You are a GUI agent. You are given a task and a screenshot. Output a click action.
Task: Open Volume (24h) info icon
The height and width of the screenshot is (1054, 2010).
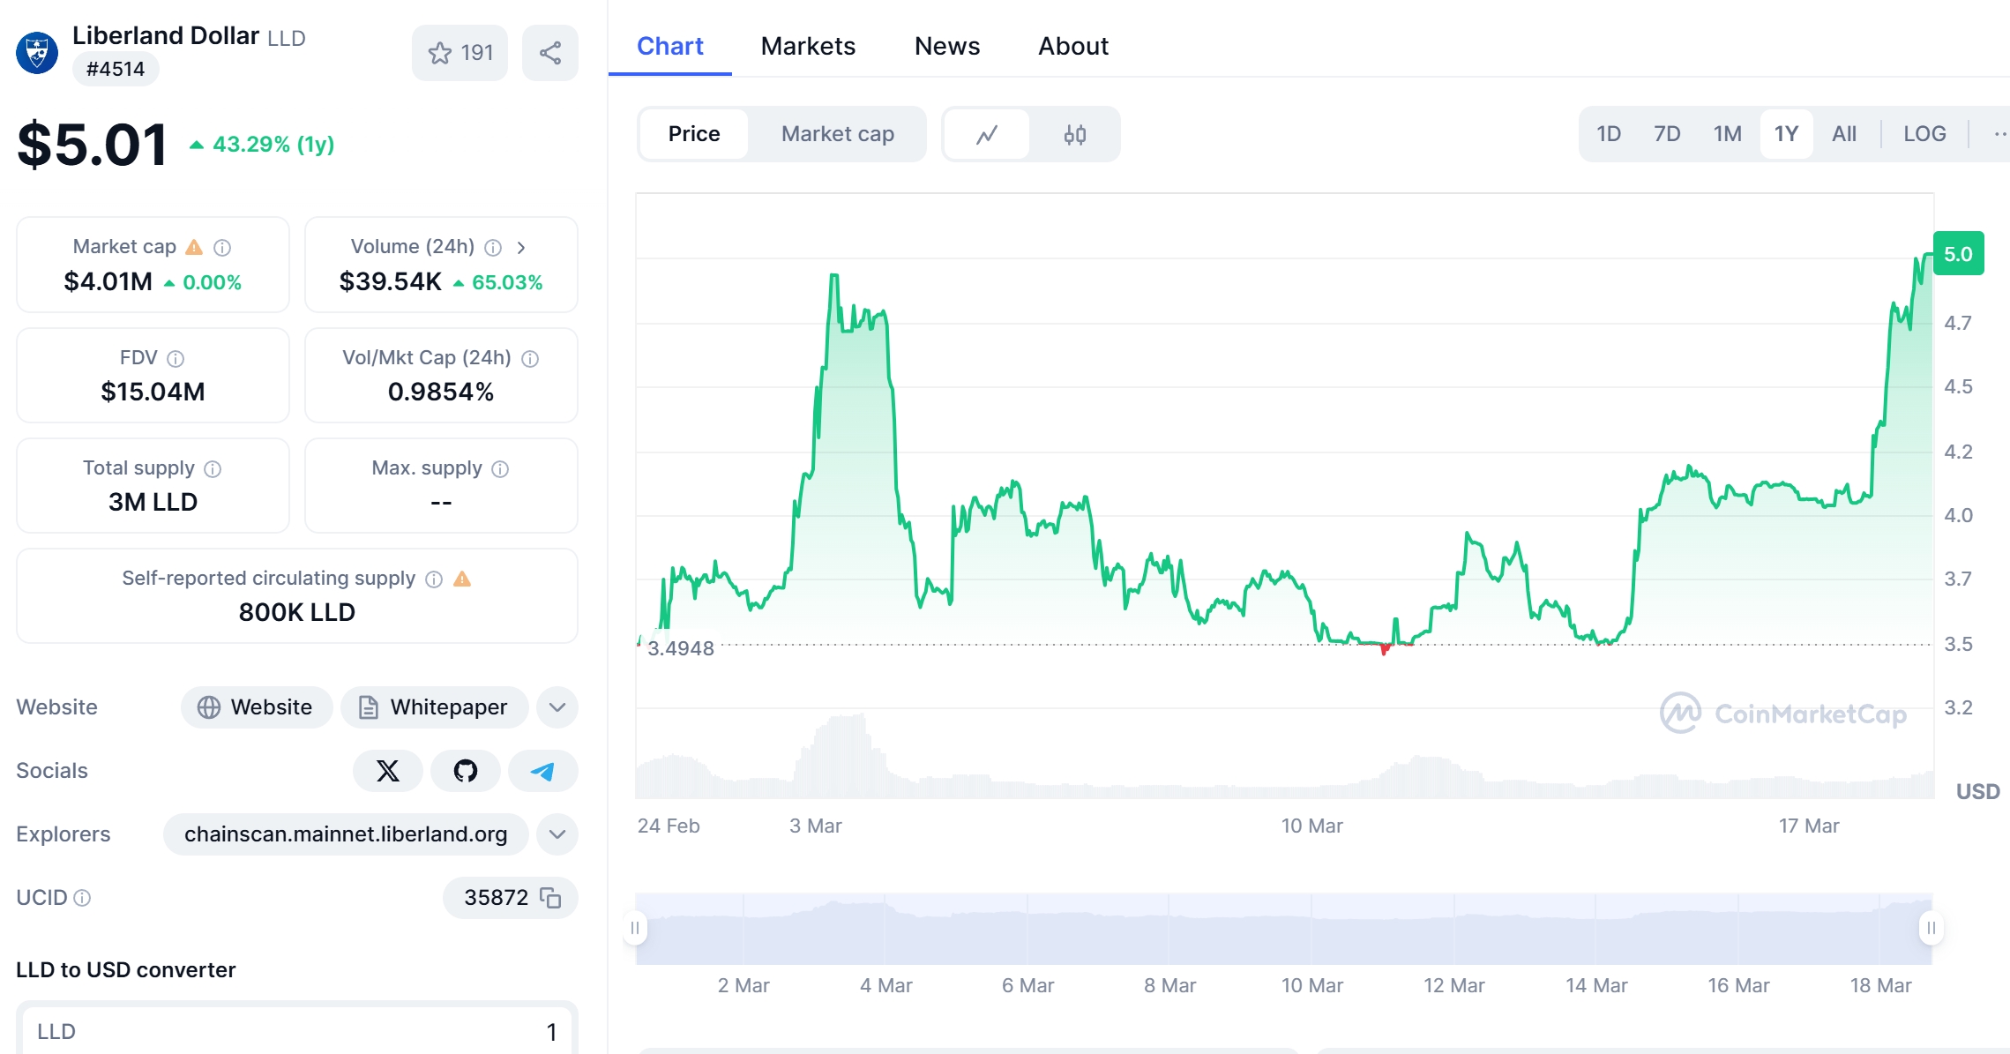[493, 248]
